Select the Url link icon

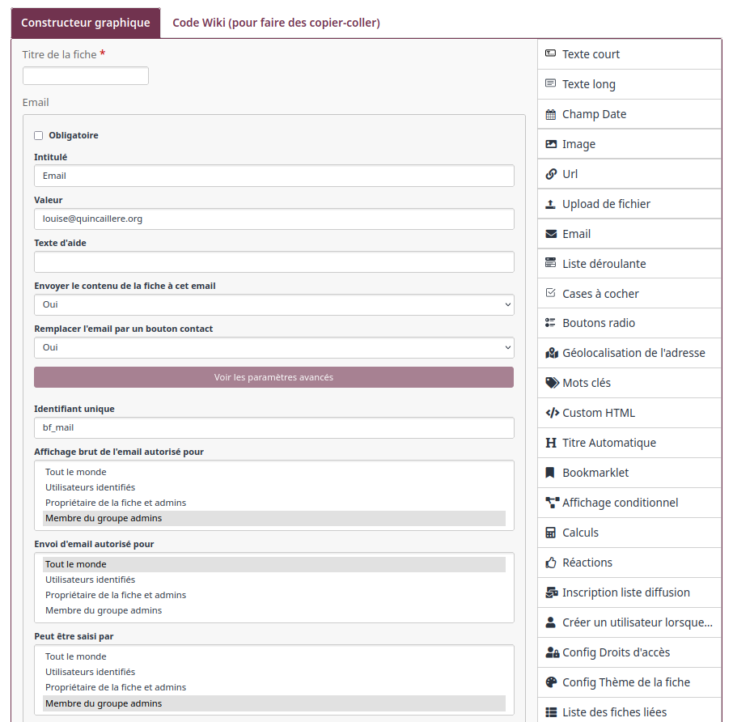(551, 174)
